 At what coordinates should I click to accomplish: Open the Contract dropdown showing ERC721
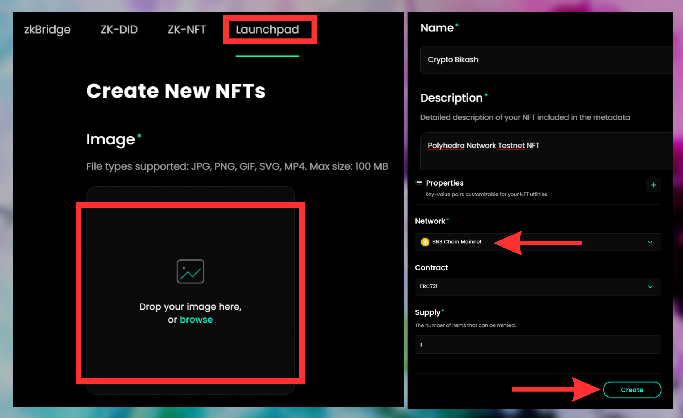click(538, 287)
